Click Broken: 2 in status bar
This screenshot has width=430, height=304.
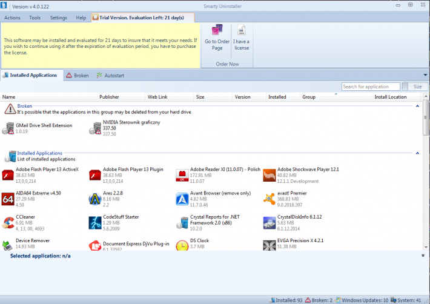click(319, 300)
